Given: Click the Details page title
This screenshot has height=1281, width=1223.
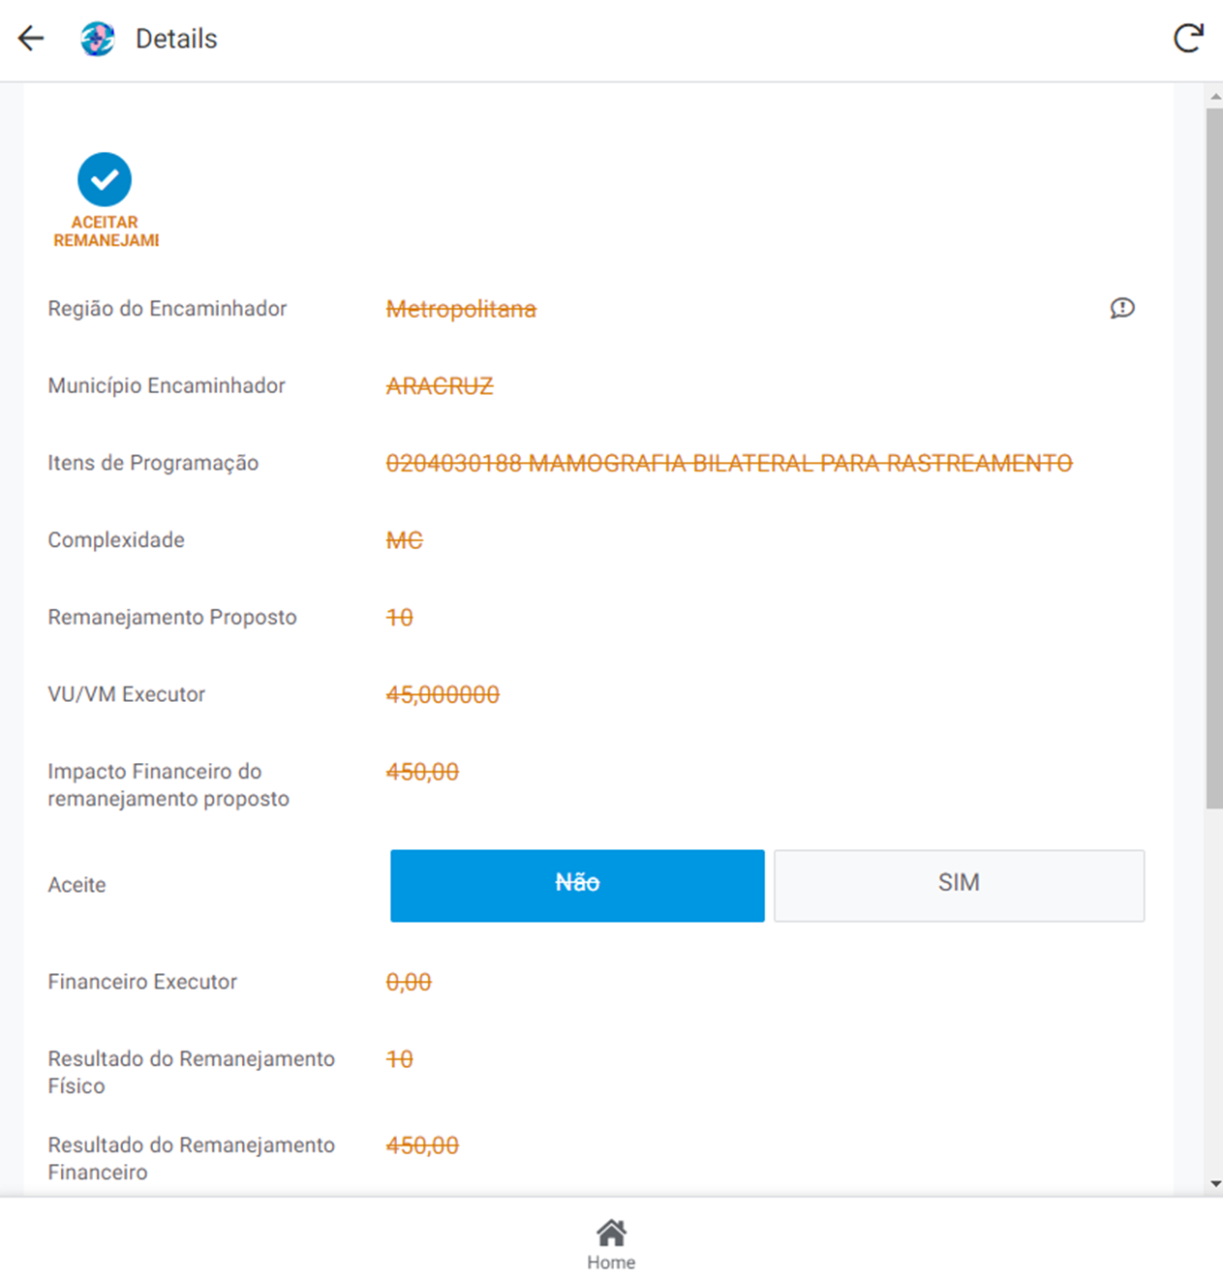Looking at the screenshot, I should click(x=176, y=39).
